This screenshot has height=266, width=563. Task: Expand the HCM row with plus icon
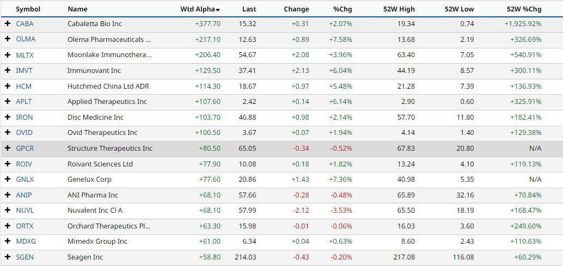click(8, 86)
